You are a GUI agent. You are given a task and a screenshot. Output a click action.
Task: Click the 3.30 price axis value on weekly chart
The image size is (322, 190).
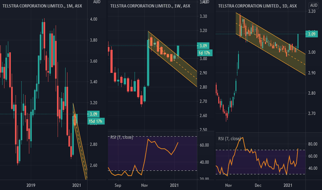(x=203, y=16)
